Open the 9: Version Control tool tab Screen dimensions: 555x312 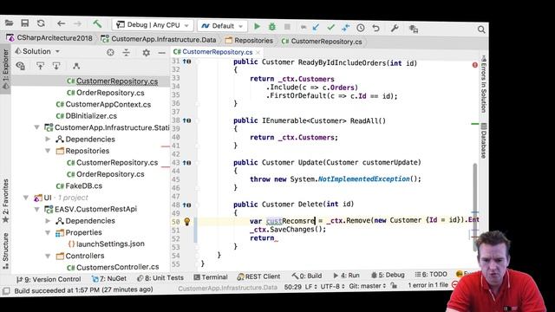(49, 279)
